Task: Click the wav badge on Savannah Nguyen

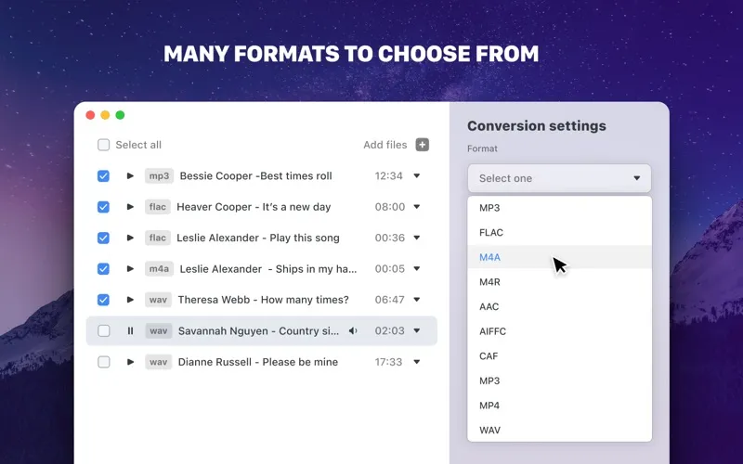Action: click(x=158, y=331)
